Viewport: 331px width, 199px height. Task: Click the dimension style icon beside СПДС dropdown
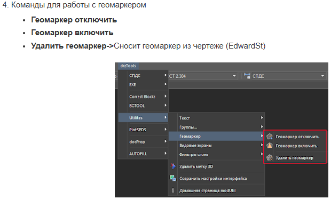pyautogui.click(x=247, y=76)
